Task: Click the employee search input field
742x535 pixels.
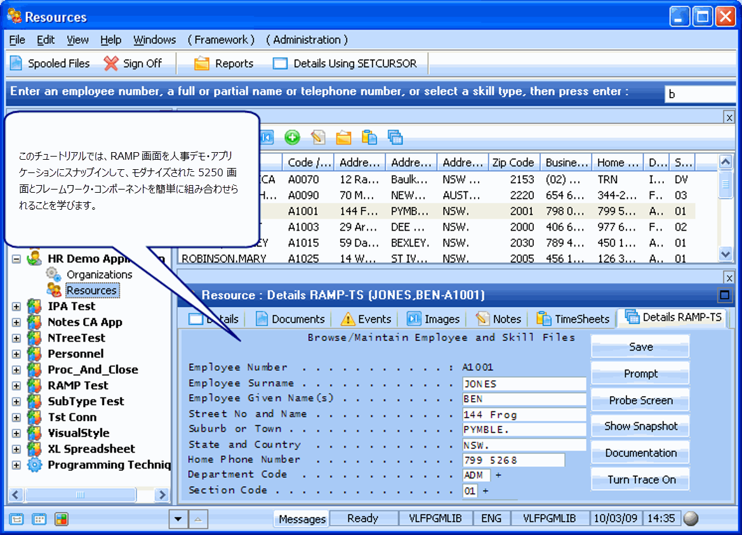Action: point(700,94)
